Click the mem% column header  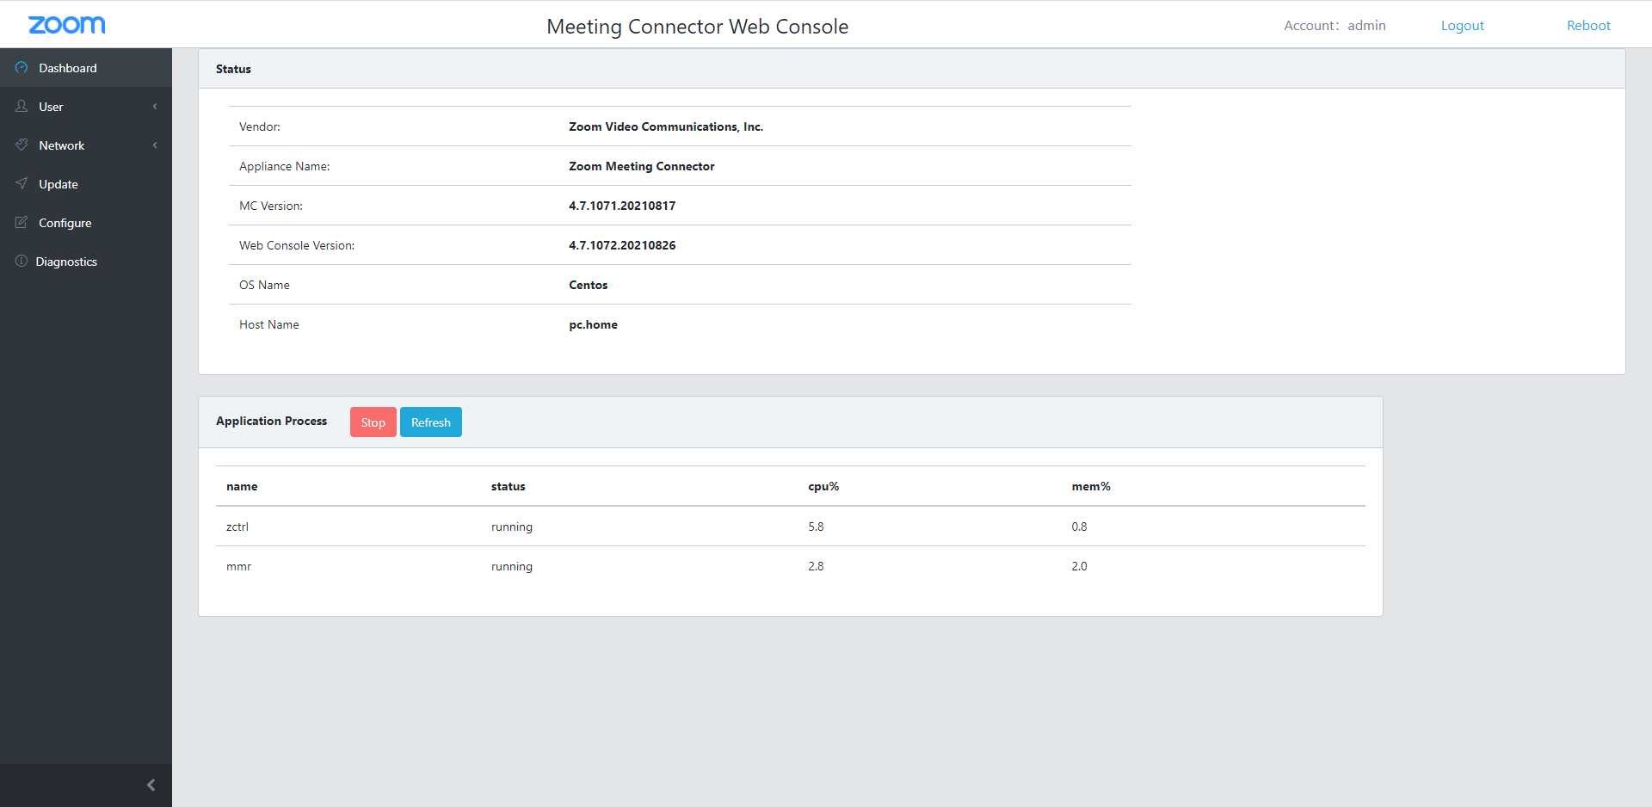1091,486
